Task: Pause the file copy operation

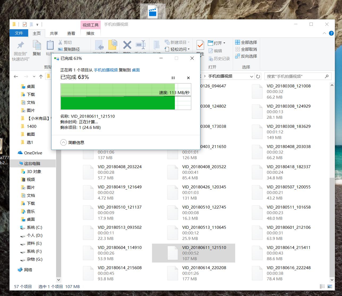Action: click(x=173, y=78)
